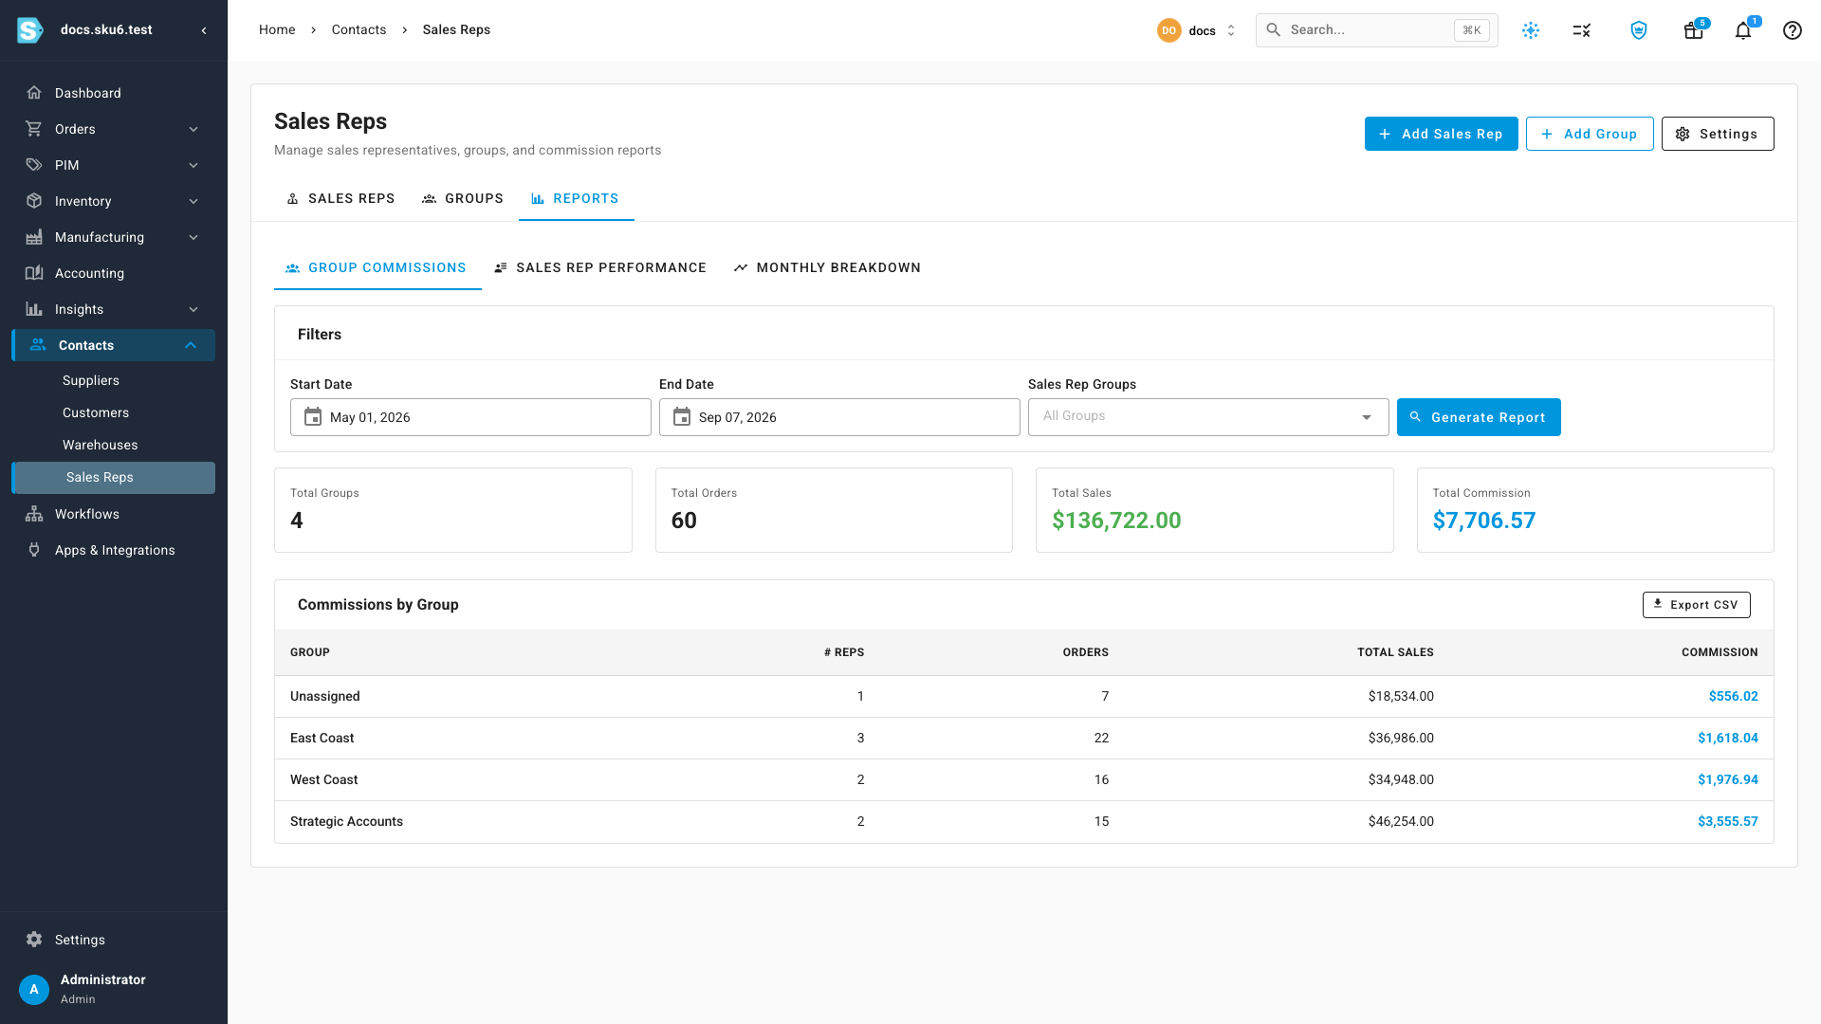Image resolution: width=1821 pixels, height=1024 pixels.
Task: Click the $1,618.04 commission value
Action: [x=1727, y=738]
